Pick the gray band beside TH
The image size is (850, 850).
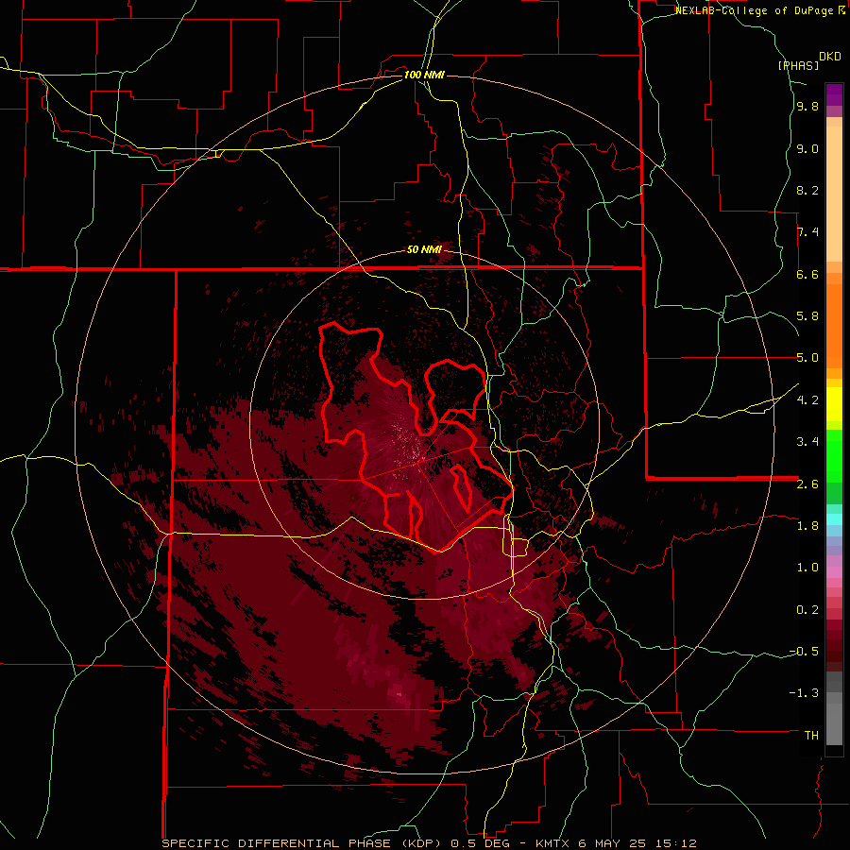point(834,726)
